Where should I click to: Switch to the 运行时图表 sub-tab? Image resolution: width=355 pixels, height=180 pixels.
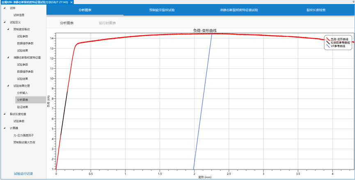(107, 23)
